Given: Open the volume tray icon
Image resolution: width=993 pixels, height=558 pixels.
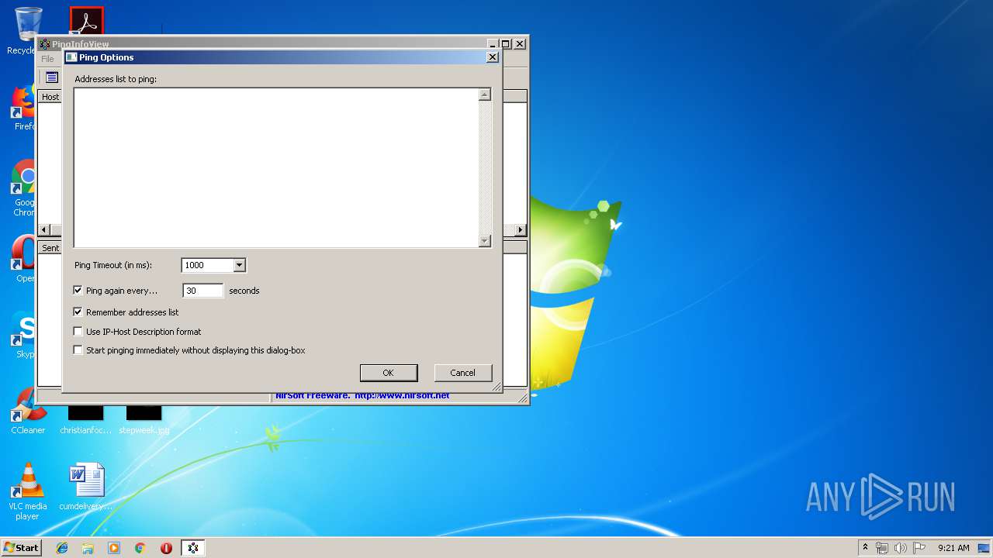Looking at the screenshot, I should [900, 548].
